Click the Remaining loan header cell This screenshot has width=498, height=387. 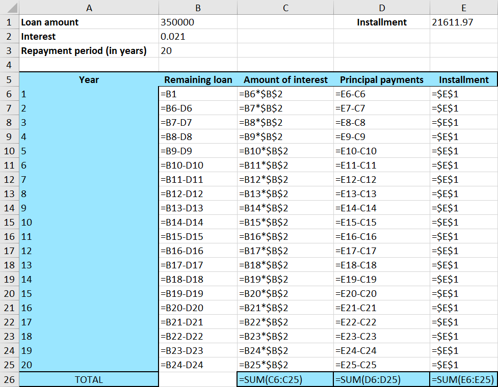(198, 79)
